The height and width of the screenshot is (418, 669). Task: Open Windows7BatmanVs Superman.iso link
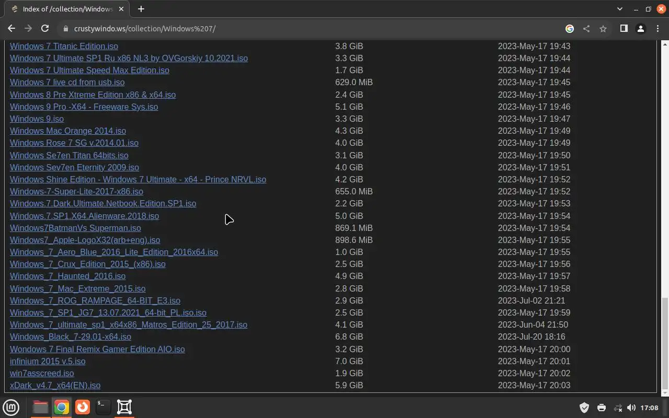click(75, 228)
